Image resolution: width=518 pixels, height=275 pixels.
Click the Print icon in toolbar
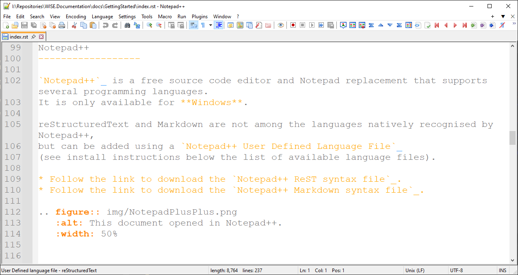pos(62,25)
